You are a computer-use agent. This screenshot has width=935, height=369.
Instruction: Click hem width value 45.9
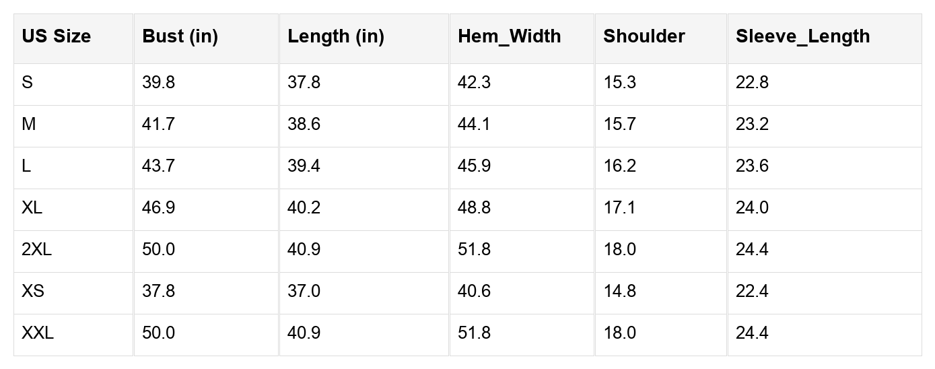coord(474,166)
